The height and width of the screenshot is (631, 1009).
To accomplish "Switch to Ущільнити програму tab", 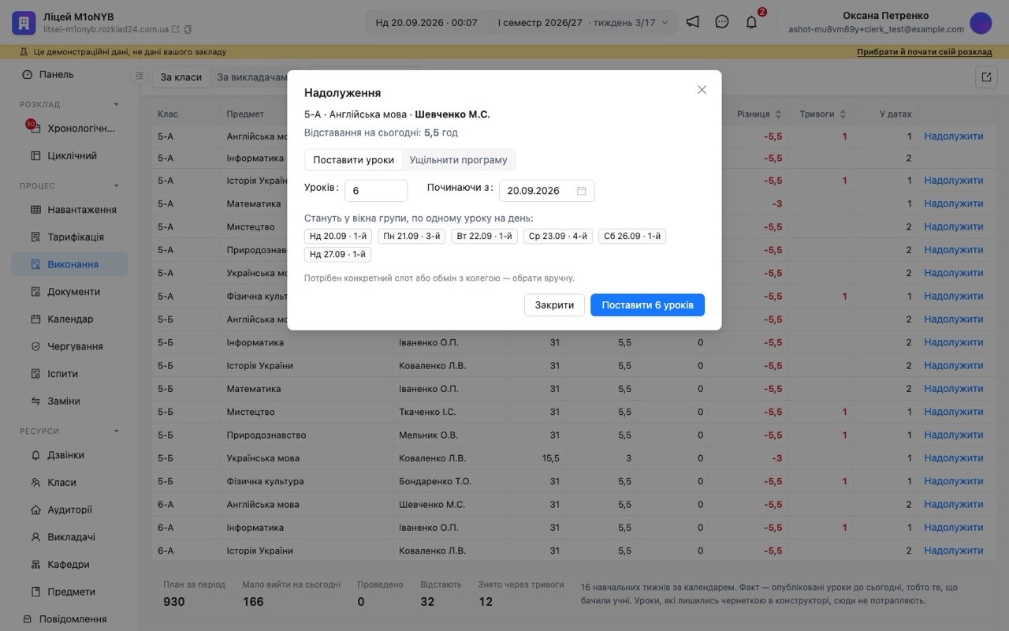I will point(458,159).
